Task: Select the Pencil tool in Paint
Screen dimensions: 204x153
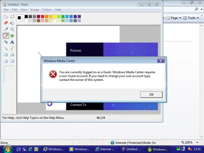Action: coord(6,36)
